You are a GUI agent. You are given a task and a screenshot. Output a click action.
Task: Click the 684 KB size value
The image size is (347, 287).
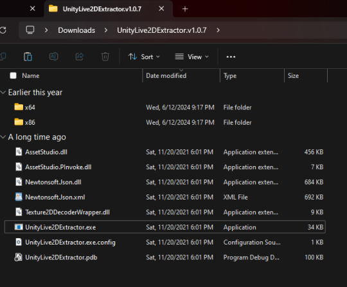pyautogui.click(x=314, y=182)
